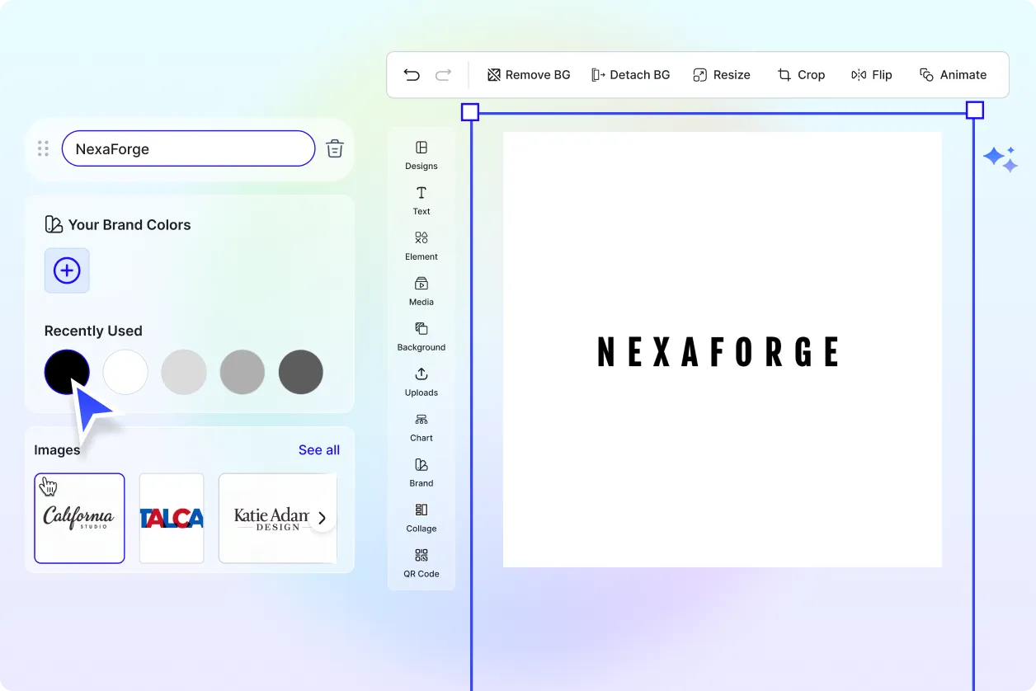Viewport: 1036px width, 691px height.
Task: Open the QR Code tool
Action: point(421,562)
